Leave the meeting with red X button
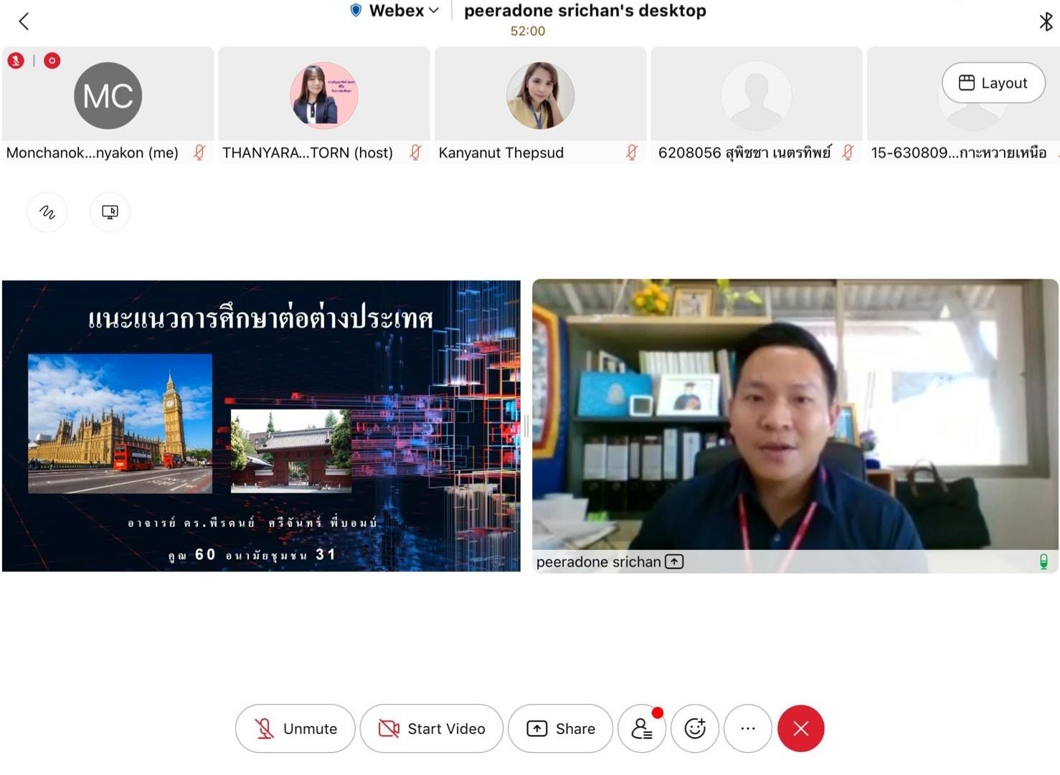Image resolution: width=1060 pixels, height=775 pixels. pyautogui.click(x=801, y=728)
